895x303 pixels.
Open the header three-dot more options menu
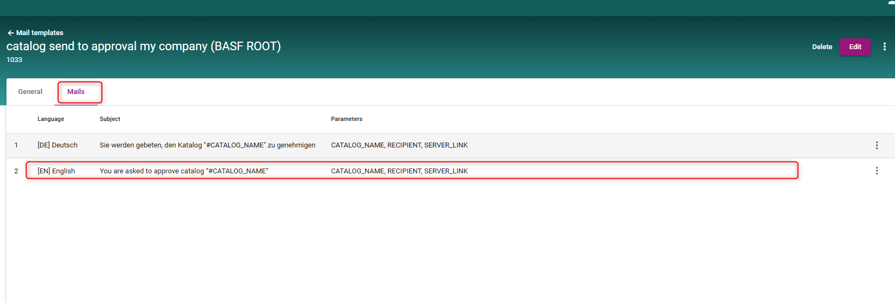coord(884,47)
